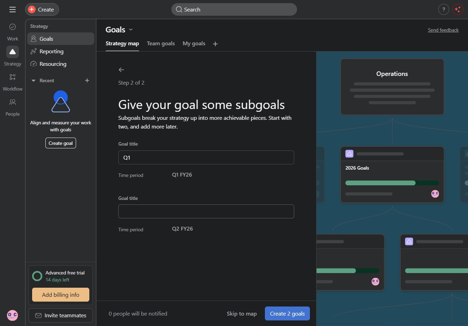
Task: Click the Advanced free trial text
Action: pos(65,273)
